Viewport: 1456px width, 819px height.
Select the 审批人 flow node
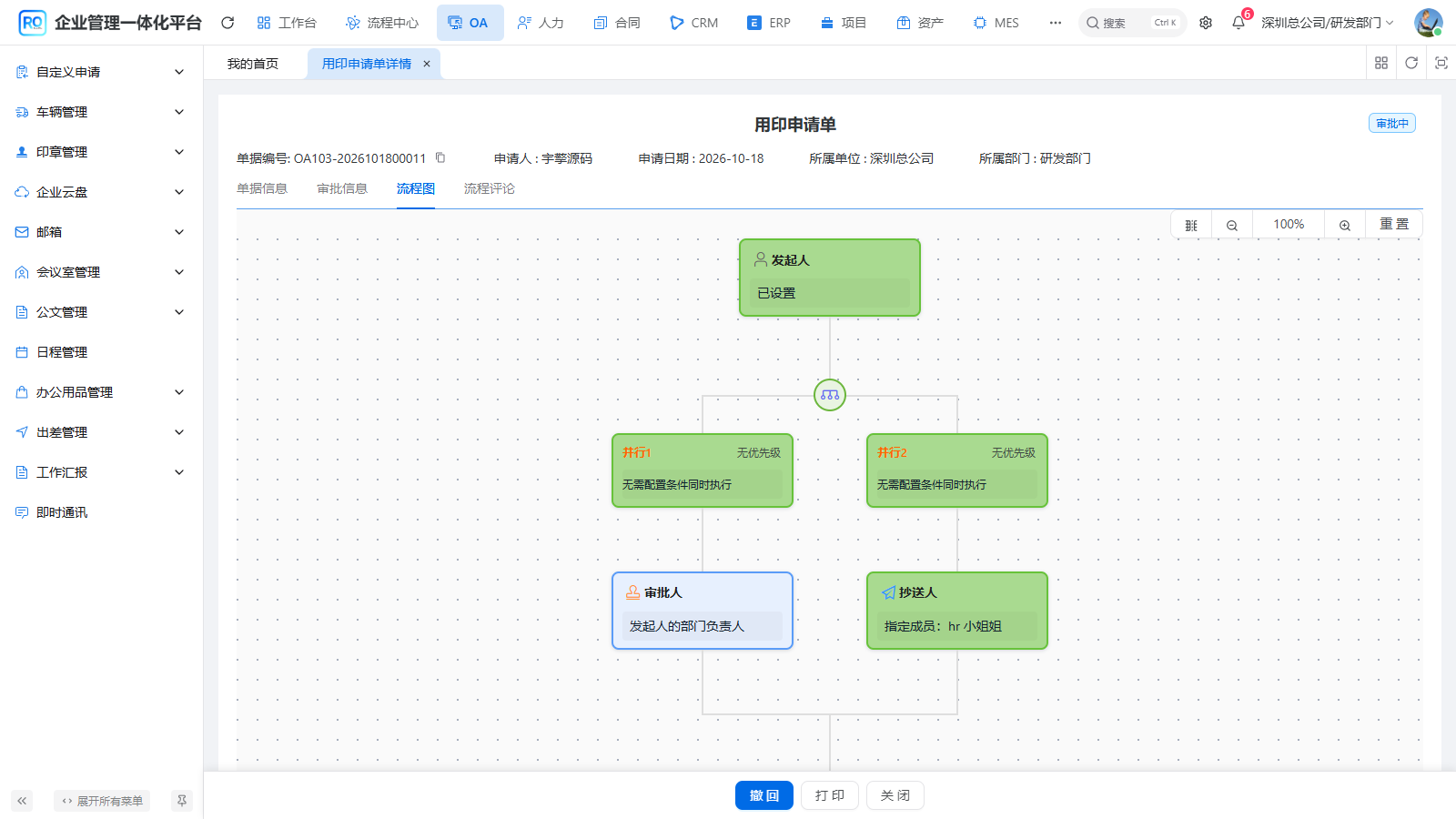click(703, 611)
